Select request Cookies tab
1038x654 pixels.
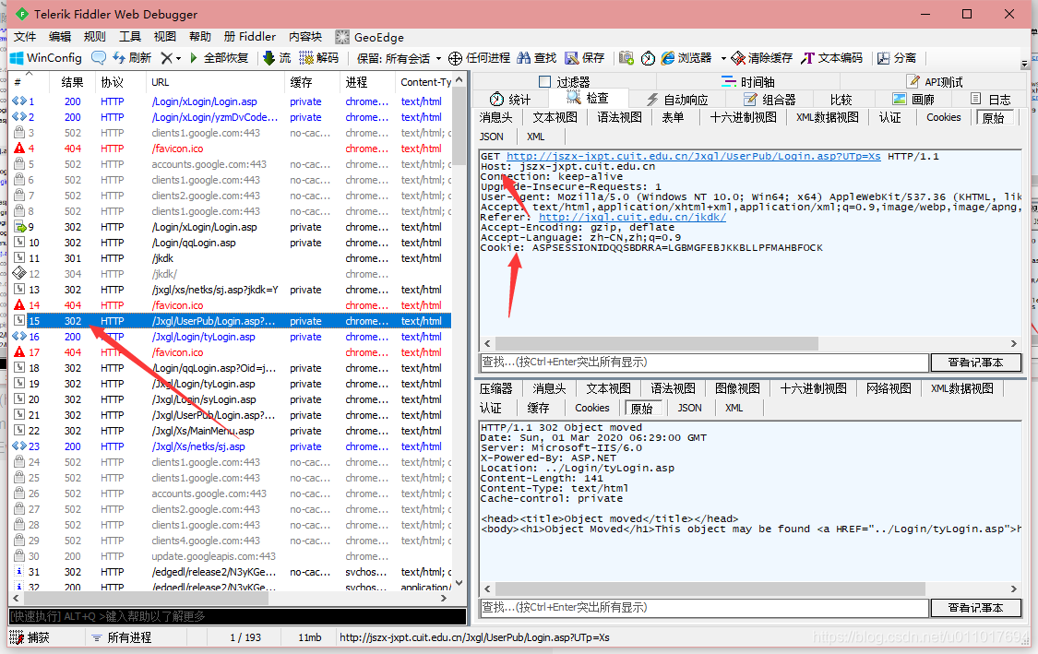[x=943, y=117]
